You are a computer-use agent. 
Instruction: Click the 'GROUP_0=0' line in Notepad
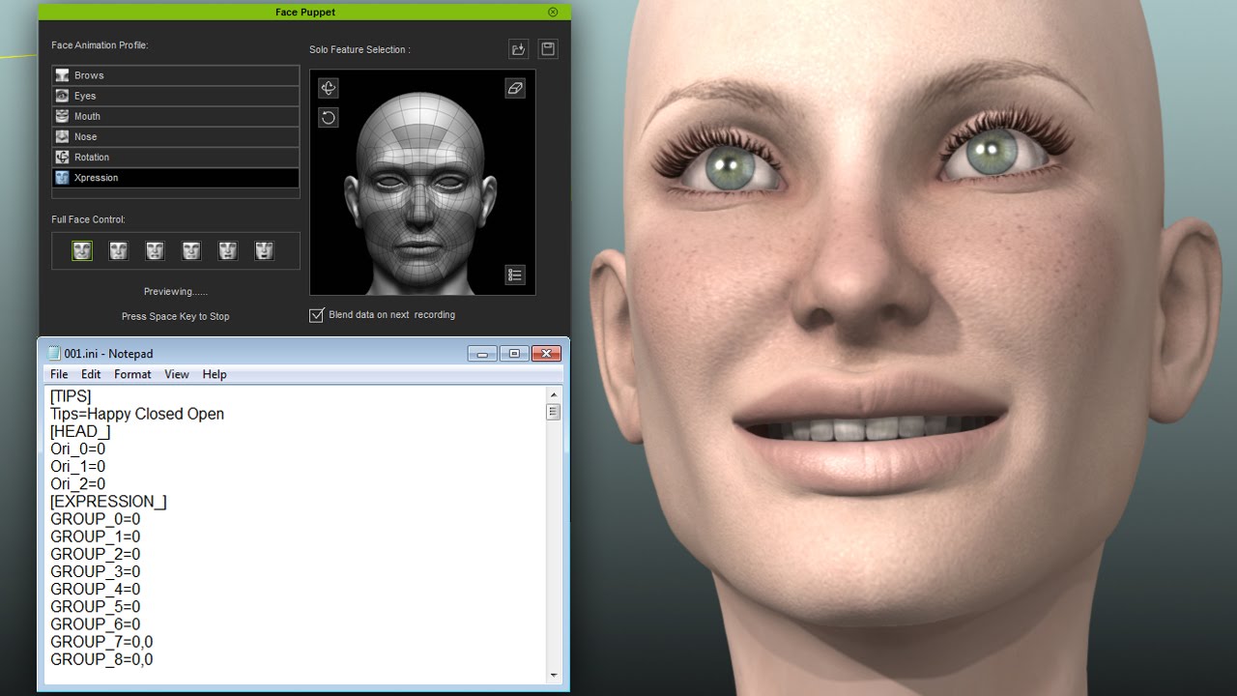point(96,519)
